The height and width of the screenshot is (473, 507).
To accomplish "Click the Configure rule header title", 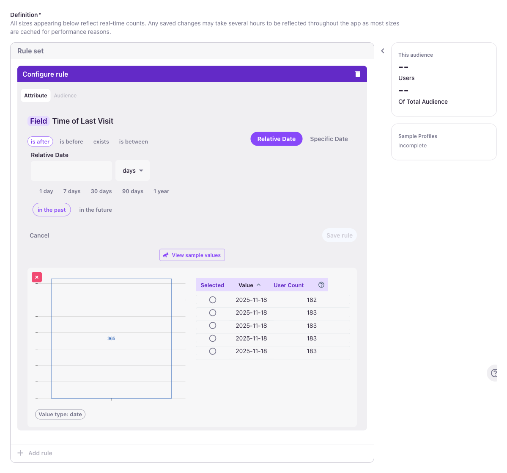I will pos(45,74).
